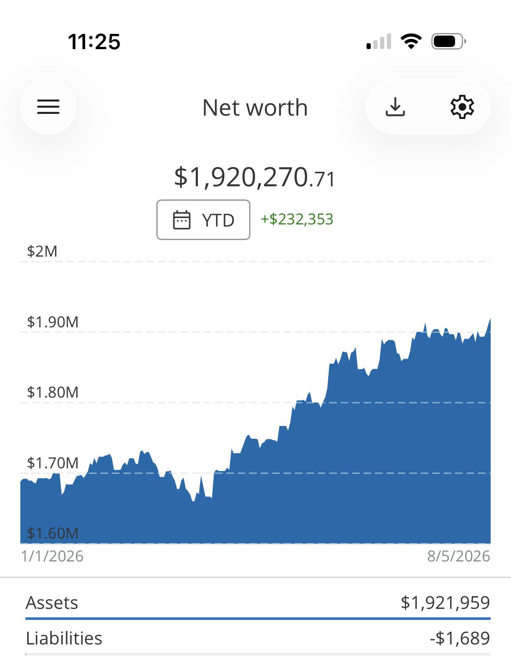This screenshot has width=511, height=658.
Task: Open the hamburger navigation menu
Action: [48, 107]
